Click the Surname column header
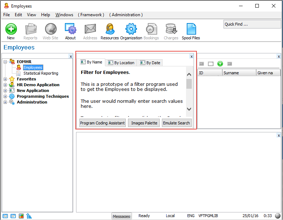Viewport: 283px width, 220px height. click(x=239, y=73)
